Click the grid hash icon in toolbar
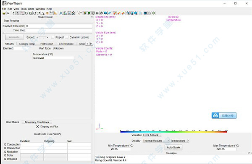Screen dimensions: 252x164 [97, 13]
